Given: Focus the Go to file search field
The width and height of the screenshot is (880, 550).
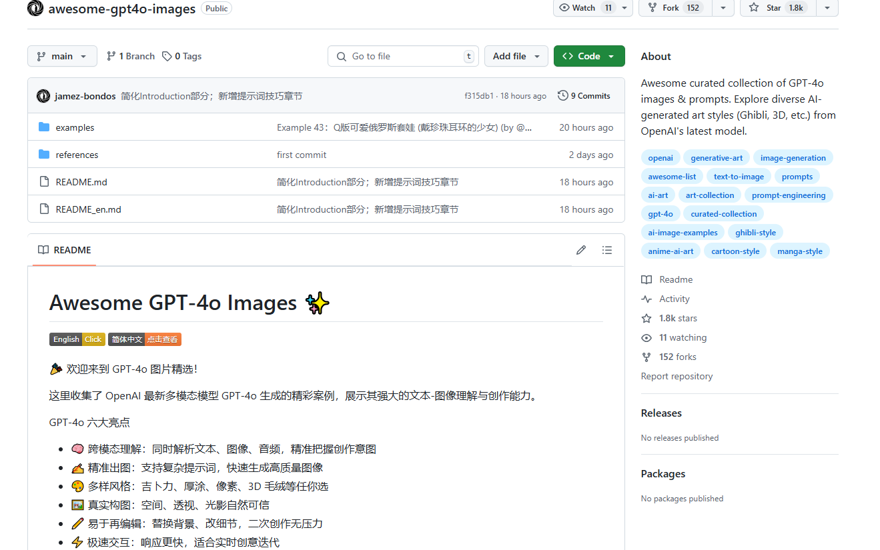Looking at the screenshot, I should 403,56.
